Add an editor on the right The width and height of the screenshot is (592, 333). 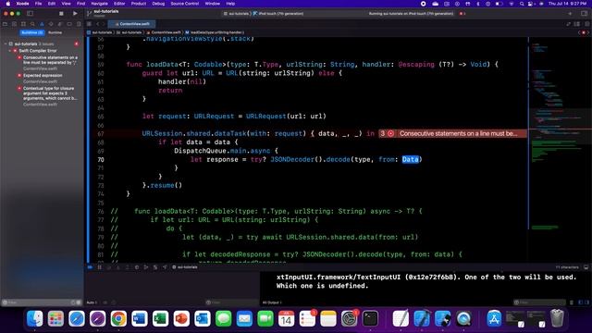pyautogui.click(x=586, y=24)
